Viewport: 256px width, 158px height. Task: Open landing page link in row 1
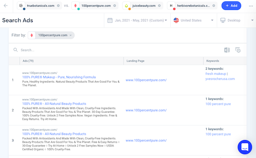click(x=146, y=80)
